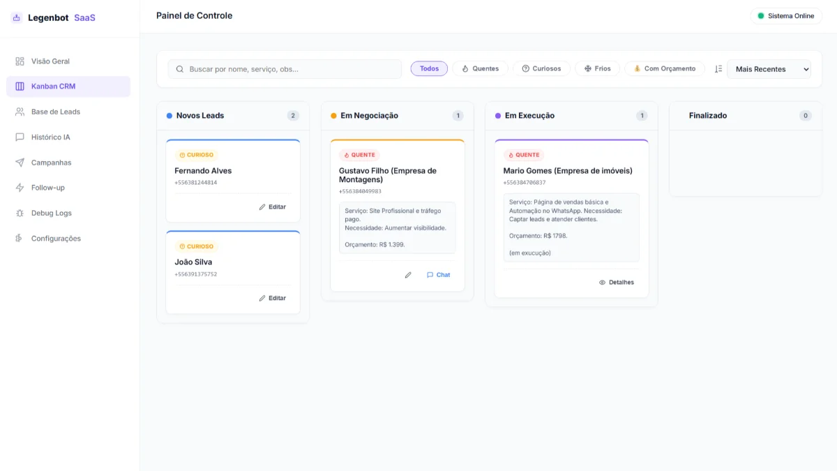
Task: Open Follow-up lightning bolt icon
Action: click(x=20, y=187)
